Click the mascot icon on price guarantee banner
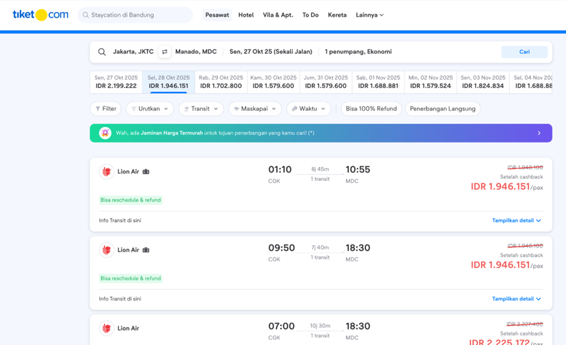Screen dimensions: 566x345 105,133
